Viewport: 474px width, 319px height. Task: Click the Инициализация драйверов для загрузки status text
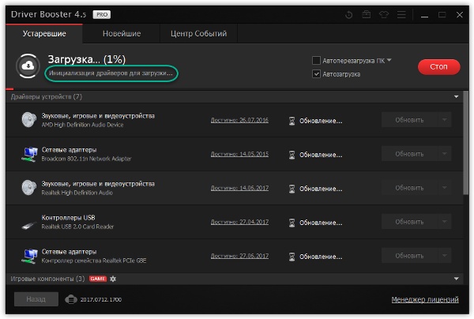(x=111, y=73)
